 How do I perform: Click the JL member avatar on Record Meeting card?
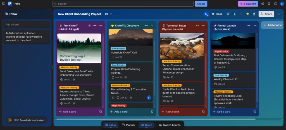[x=149, y=98]
